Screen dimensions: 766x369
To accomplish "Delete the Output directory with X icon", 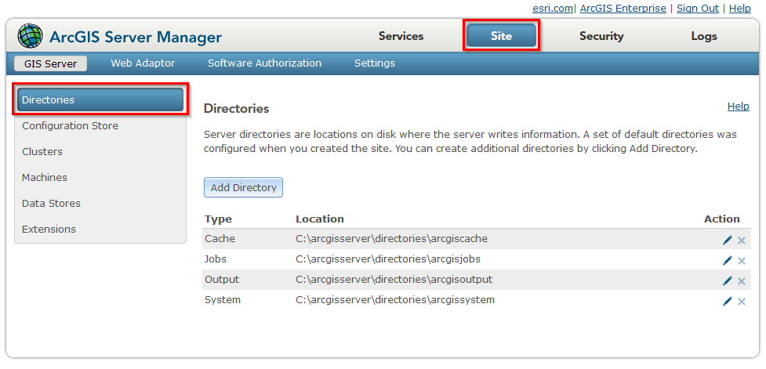I will pos(741,280).
